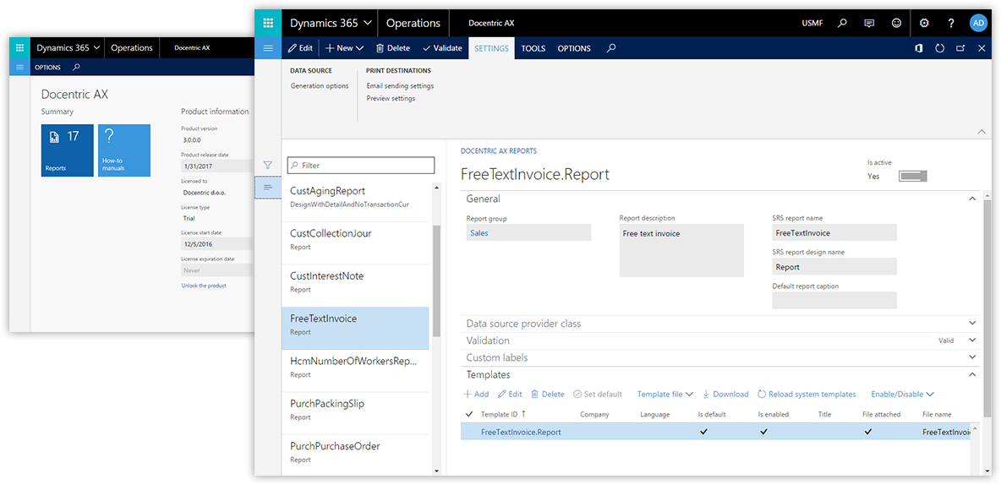The width and height of the screenshot is (1001, 485).
Task: Toggle the Is active switch
Action: coord(913,176)
